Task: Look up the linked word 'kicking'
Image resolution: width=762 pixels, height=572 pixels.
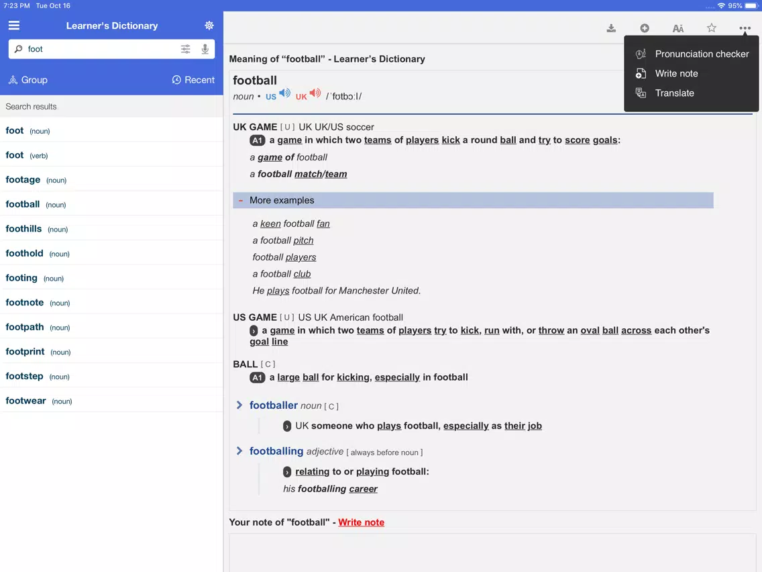Action: pos(353,377)
